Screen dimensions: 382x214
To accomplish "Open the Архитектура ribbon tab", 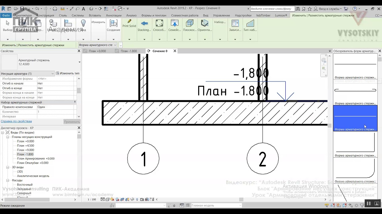I will point(23,15).
